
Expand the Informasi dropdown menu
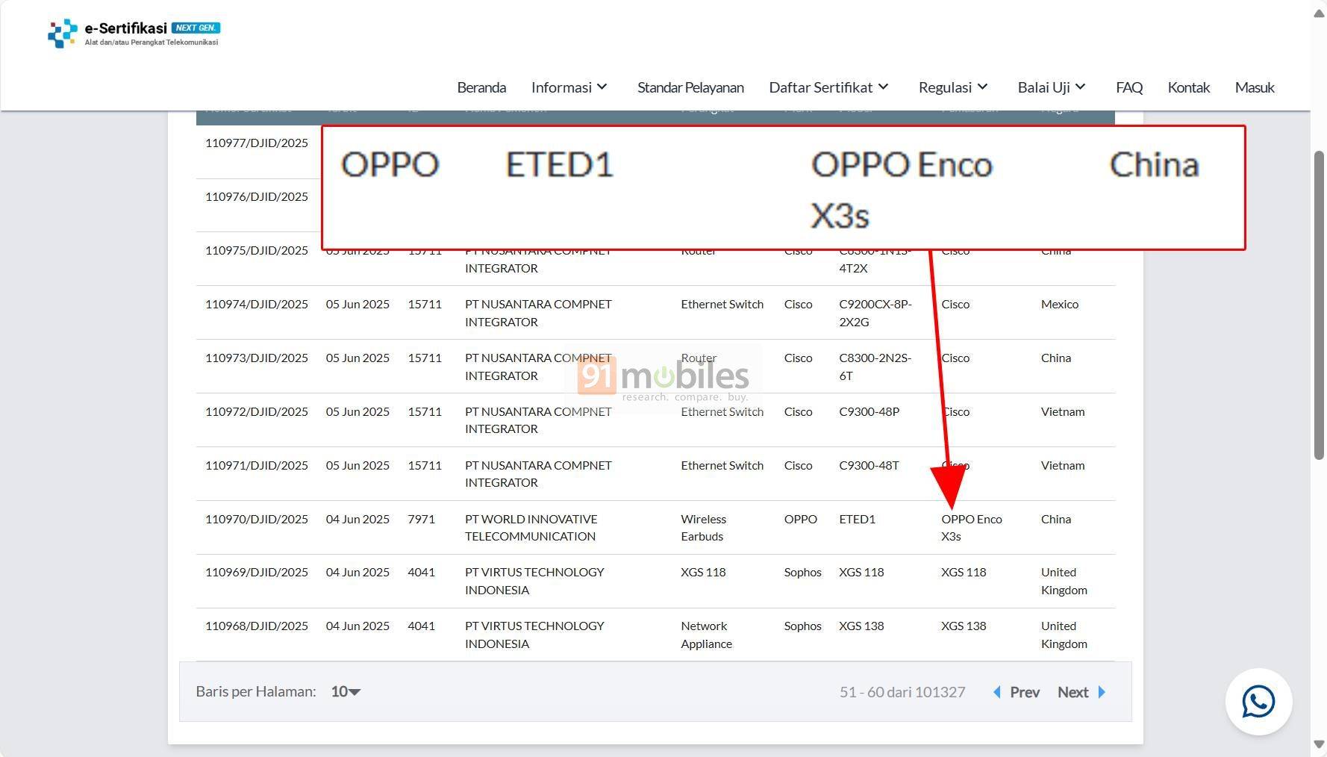click(569, 87)
